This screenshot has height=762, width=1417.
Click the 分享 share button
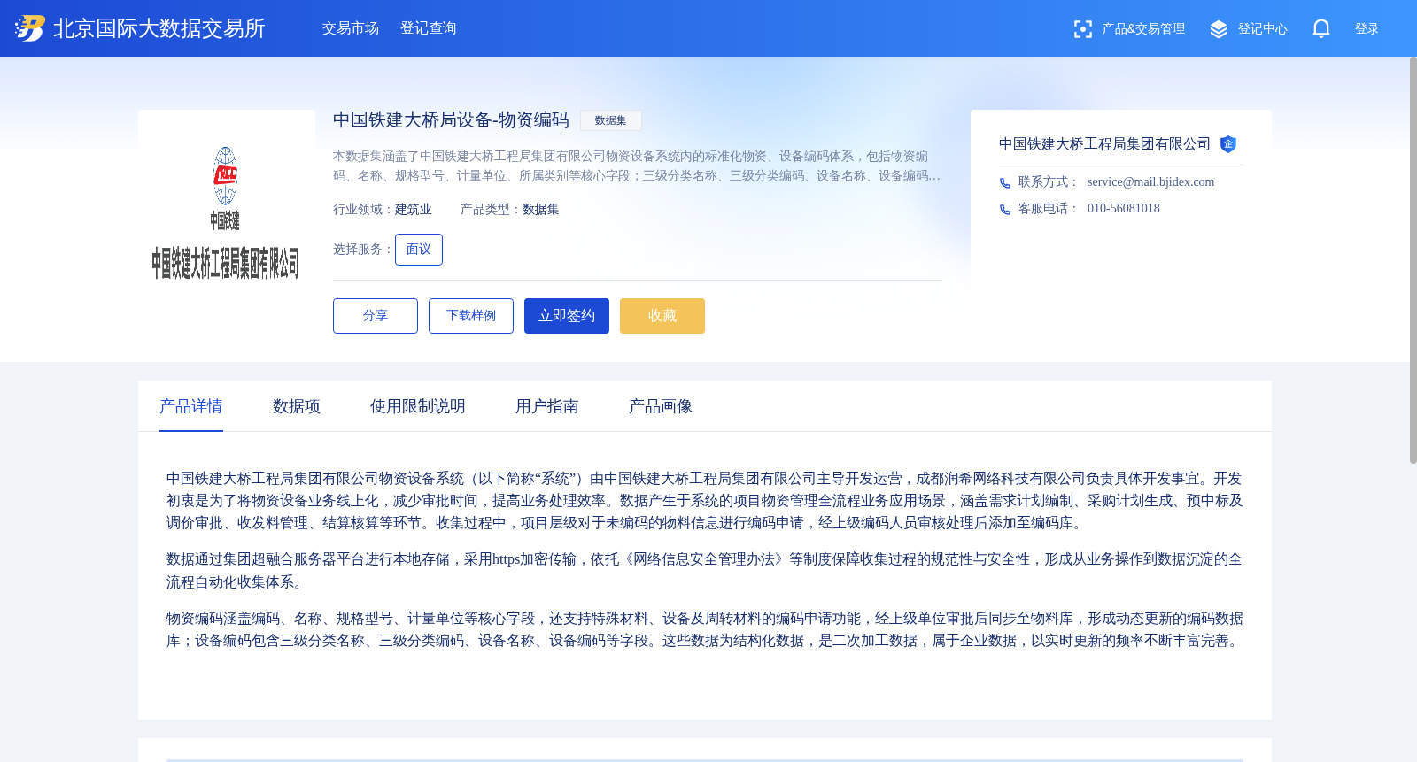pos(376,316)
